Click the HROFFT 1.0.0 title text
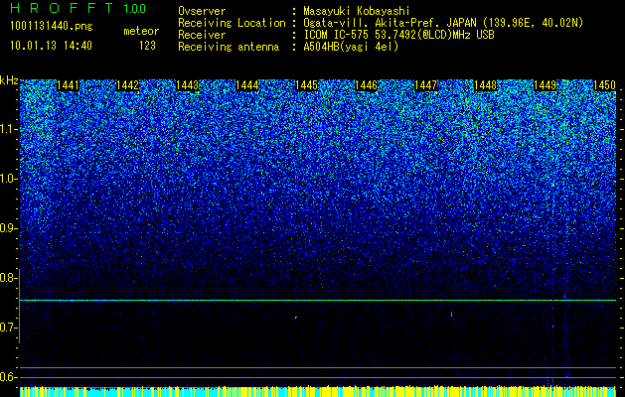625x397 pixels. 78,8
